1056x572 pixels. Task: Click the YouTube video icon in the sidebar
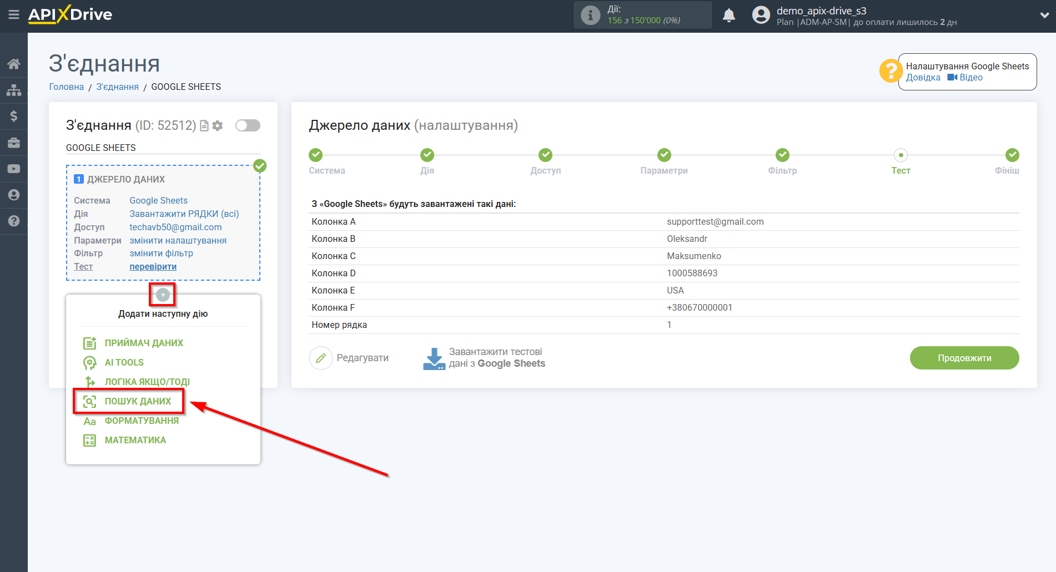[14, 169]
